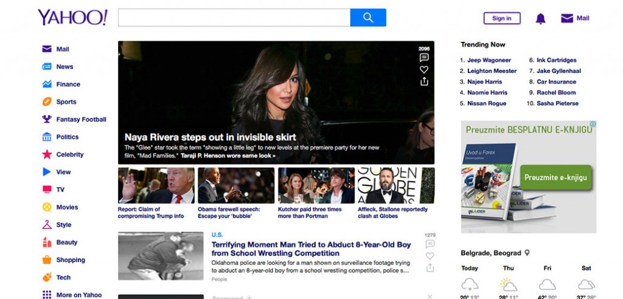The image size is (623, 299).
Task: Click the Beauty lipstick icon
Action: [47, 242]
